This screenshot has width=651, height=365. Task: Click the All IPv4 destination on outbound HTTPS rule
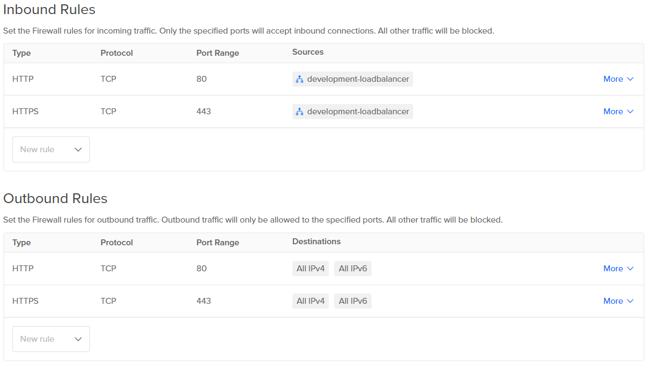click(x=310, y=301)
